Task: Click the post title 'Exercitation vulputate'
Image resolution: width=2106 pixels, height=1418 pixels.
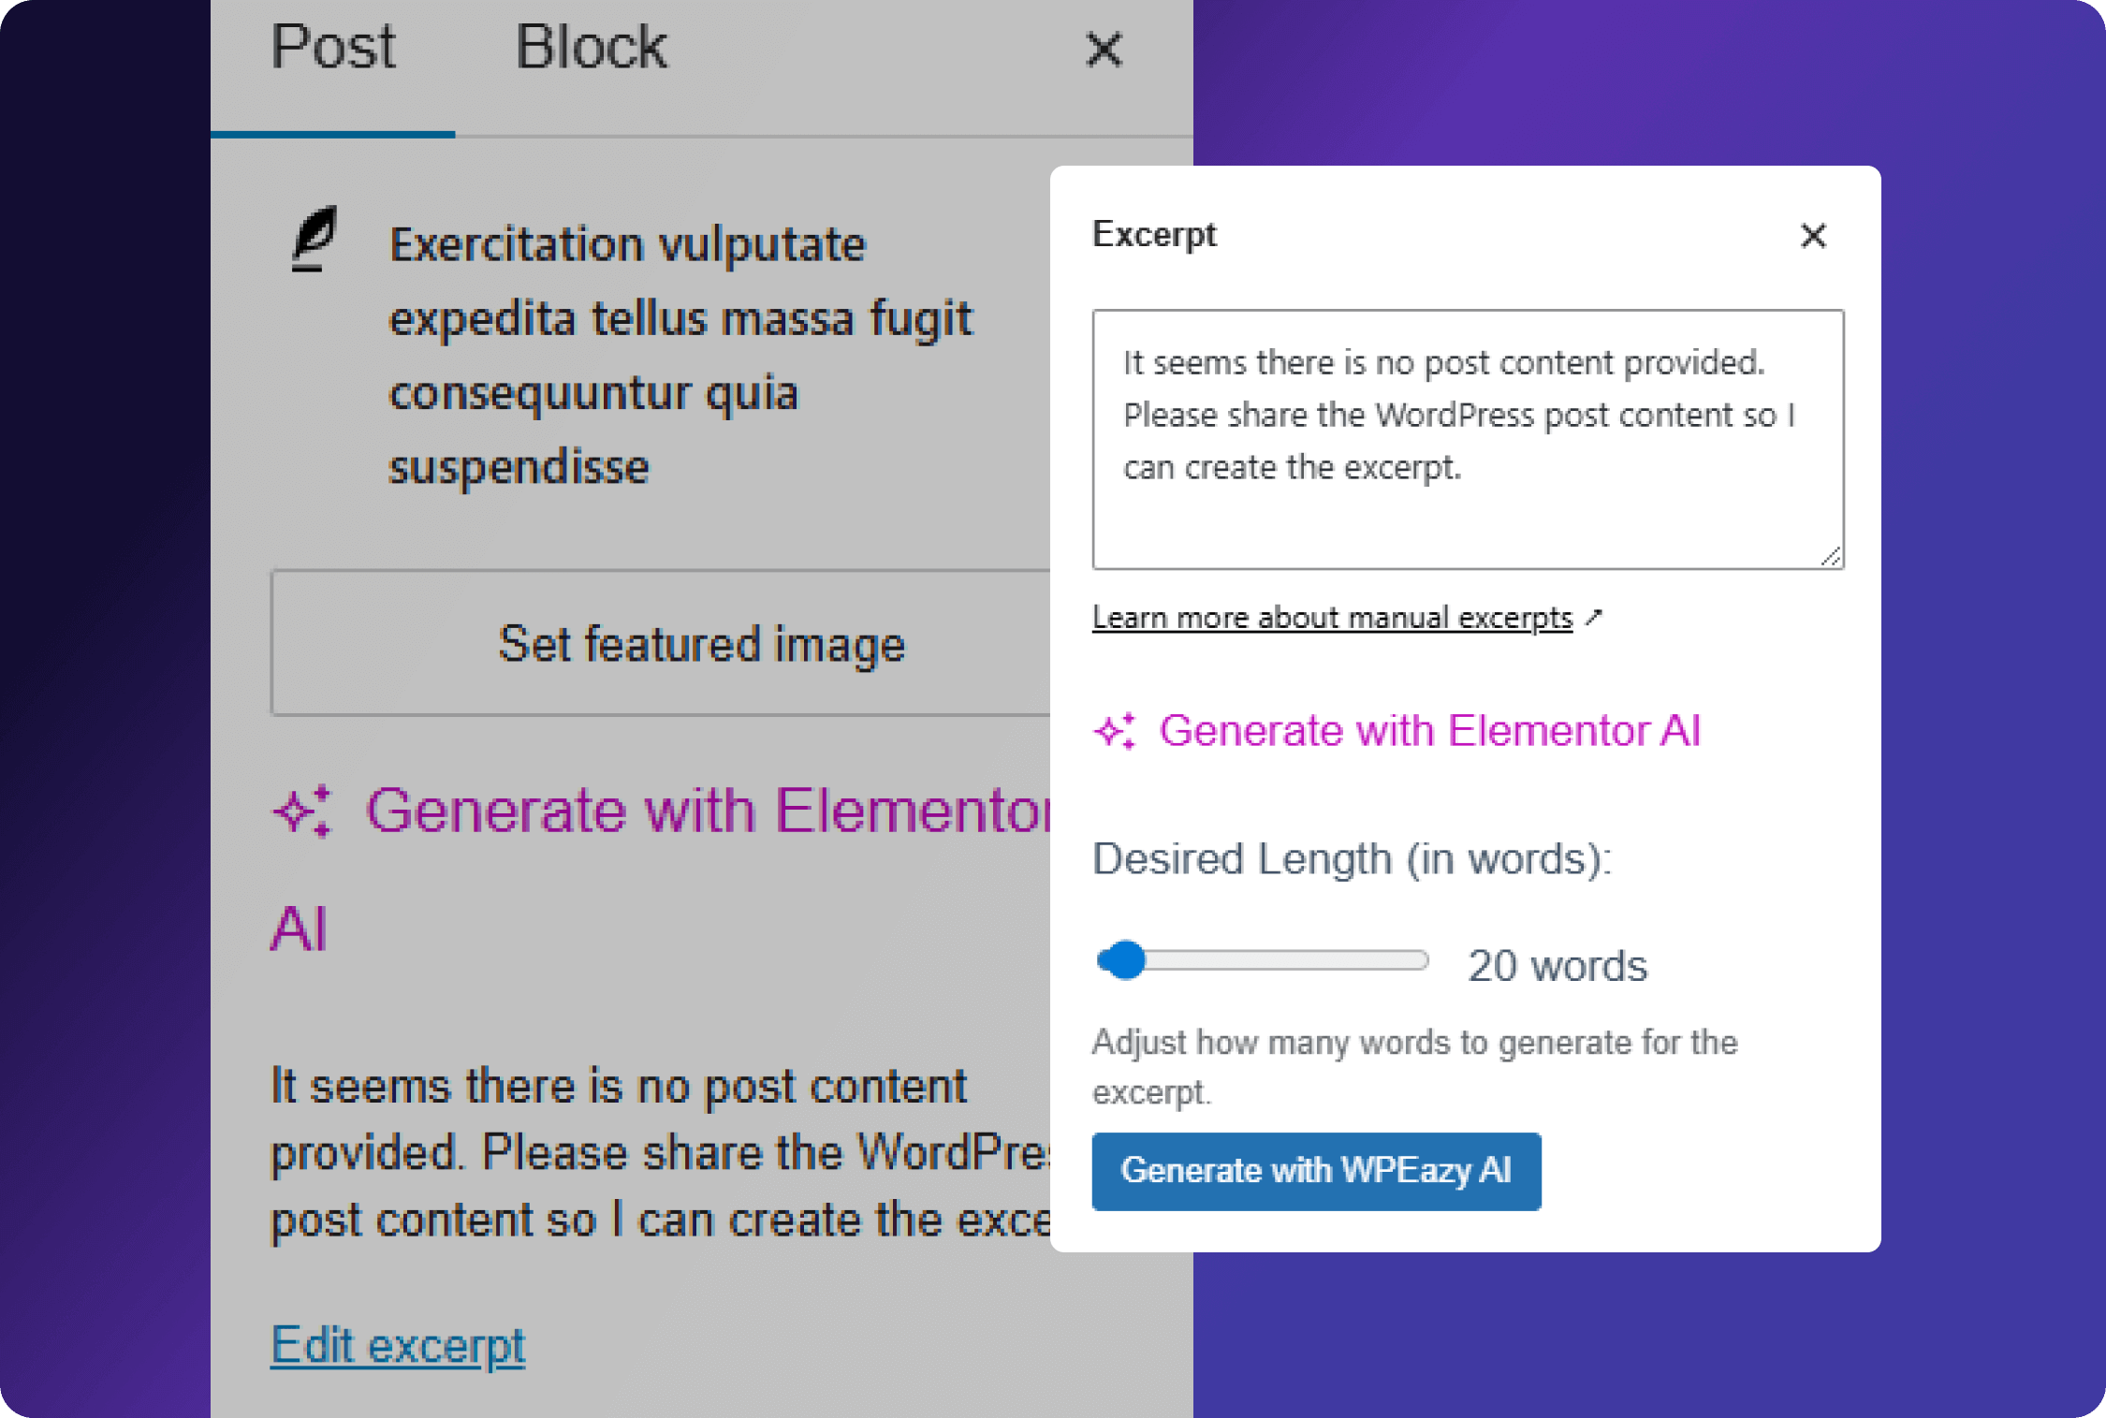Action: [x=627, y=245]
